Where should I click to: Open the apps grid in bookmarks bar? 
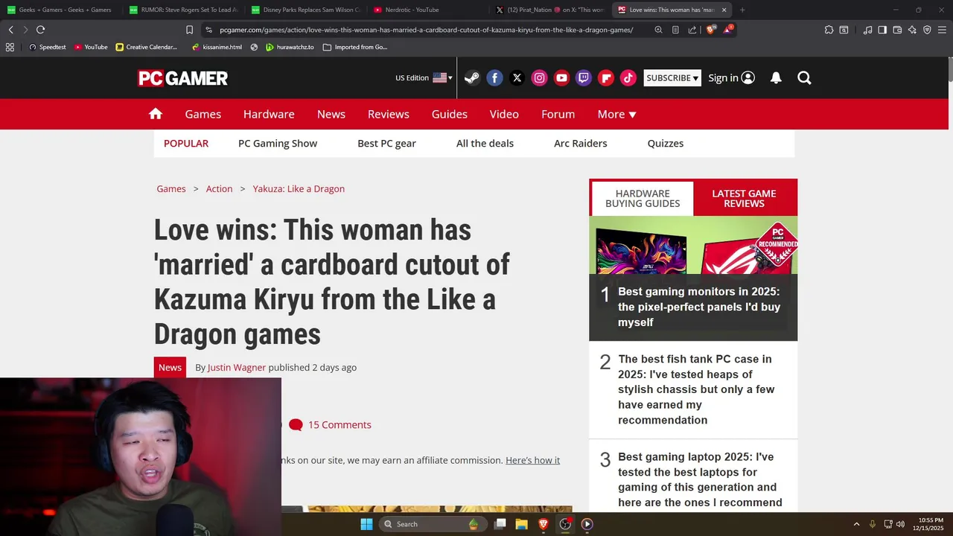10,47
